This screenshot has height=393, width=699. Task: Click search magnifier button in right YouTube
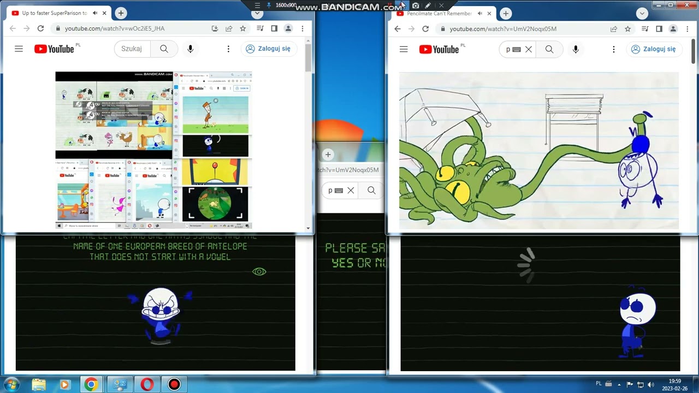tap(549, 49)
